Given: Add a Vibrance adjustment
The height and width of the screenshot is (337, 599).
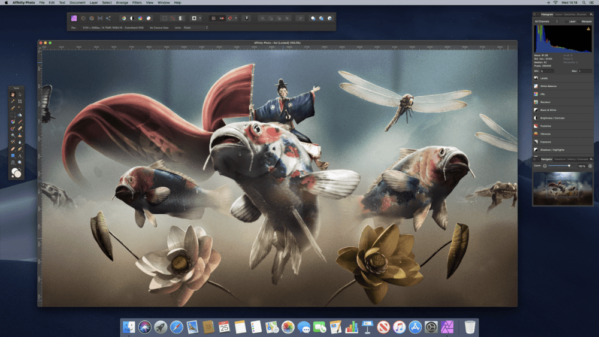Looking at the screenshot, I should coord(563,134).
